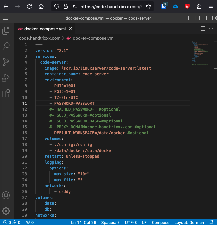This screenshot has width=217, height=225.
Task: Open Run and Debug view
Action: coord(6,78)
